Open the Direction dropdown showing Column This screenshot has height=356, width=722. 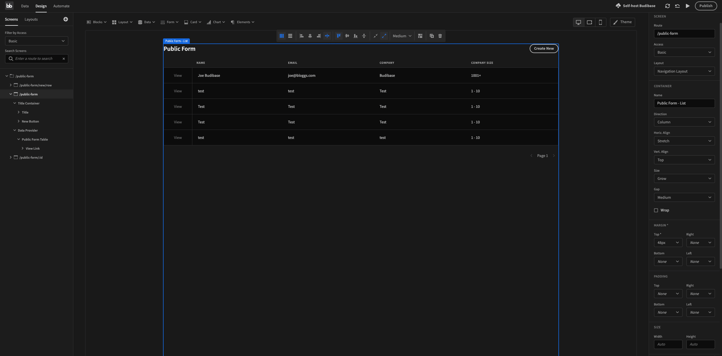pos(684,122)
